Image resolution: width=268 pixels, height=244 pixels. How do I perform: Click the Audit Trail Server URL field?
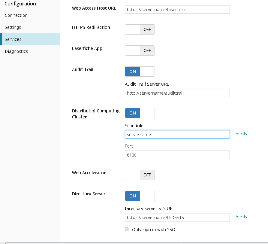point(177,93)
